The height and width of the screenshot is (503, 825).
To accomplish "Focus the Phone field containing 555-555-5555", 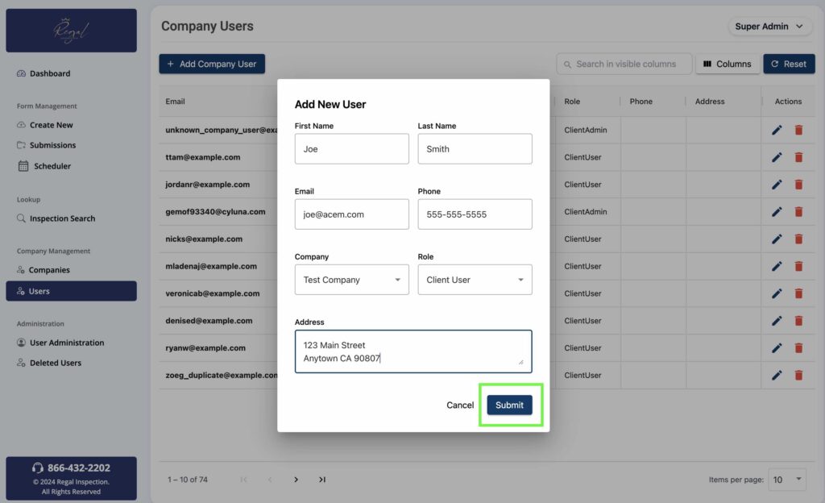I will (x=475, y=214).
